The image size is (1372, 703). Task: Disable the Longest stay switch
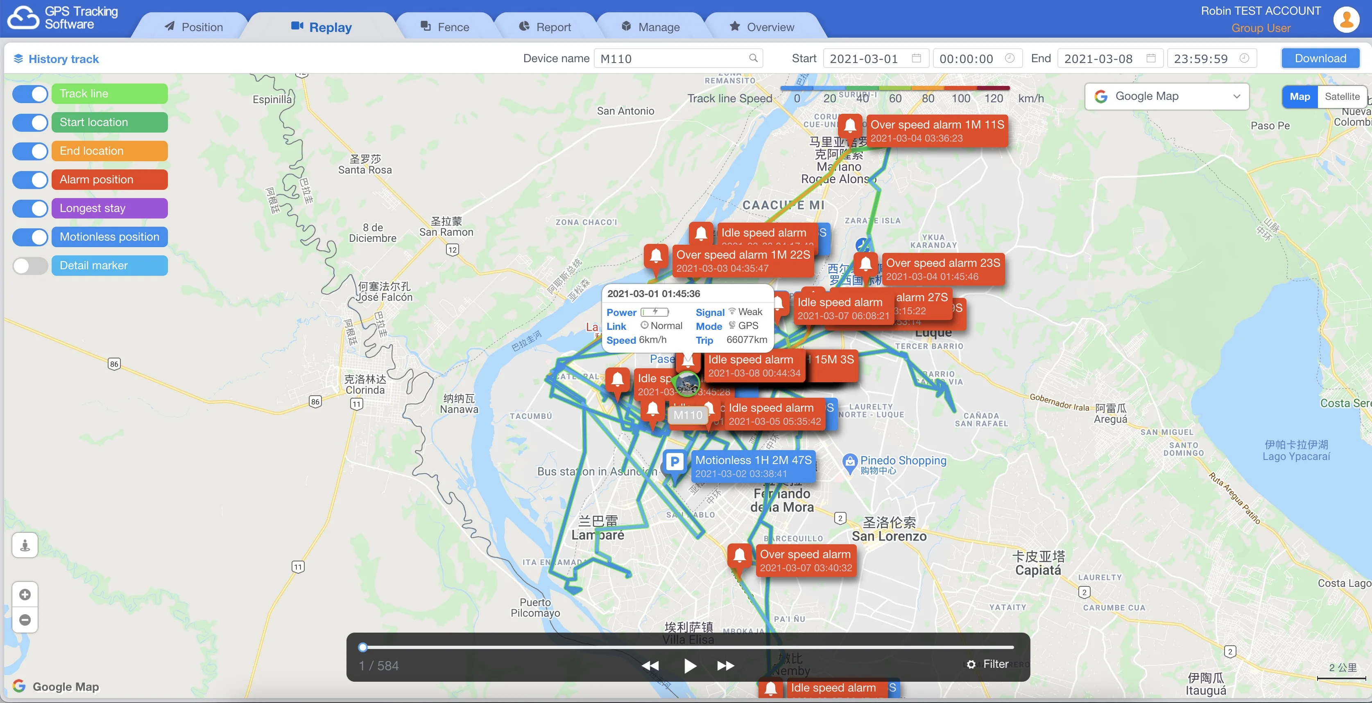pos(31,208)
